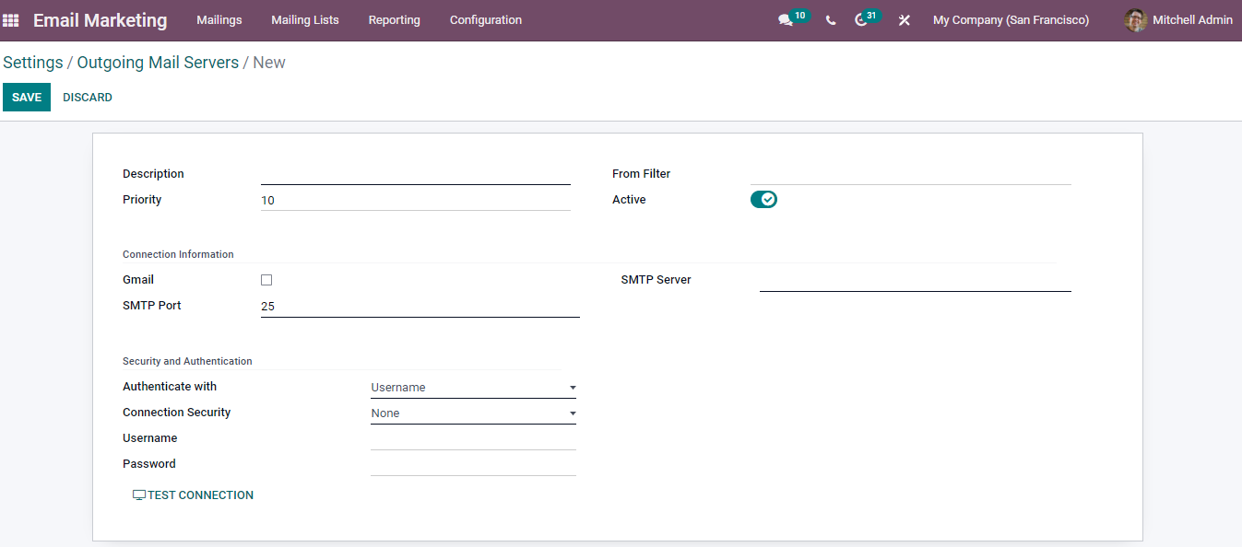This screenshot has width=1242, height=547.
Task: Go to Settings breadcrumb
Action: (x=33, y=63)
